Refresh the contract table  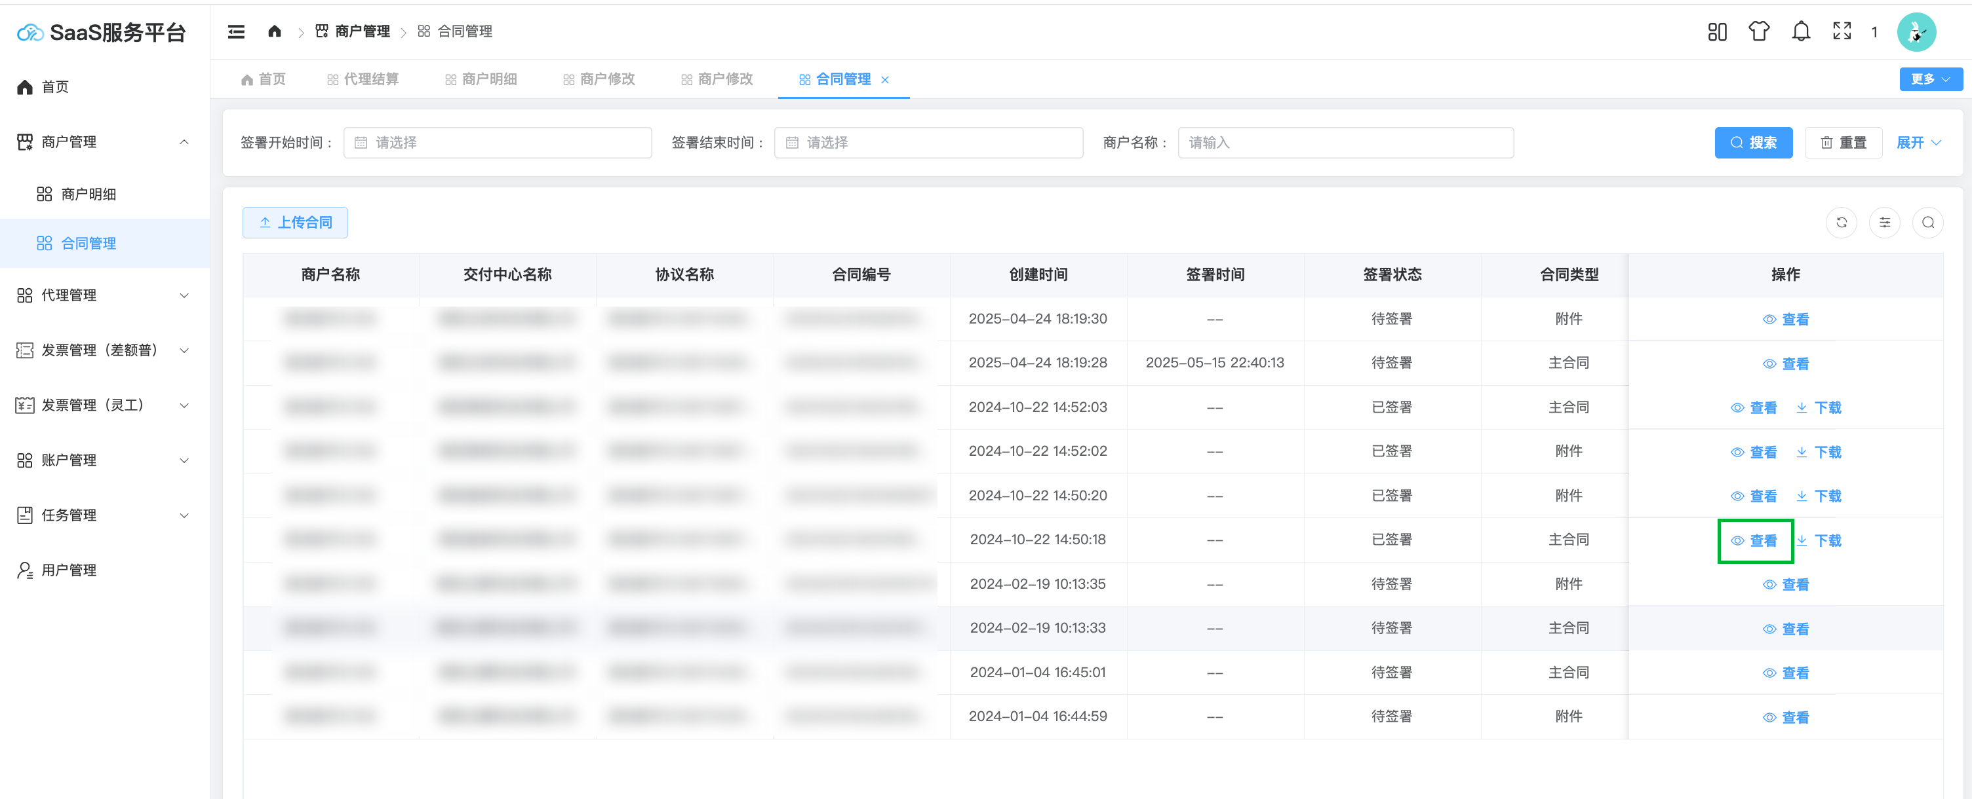click(x=1841, y=223)
